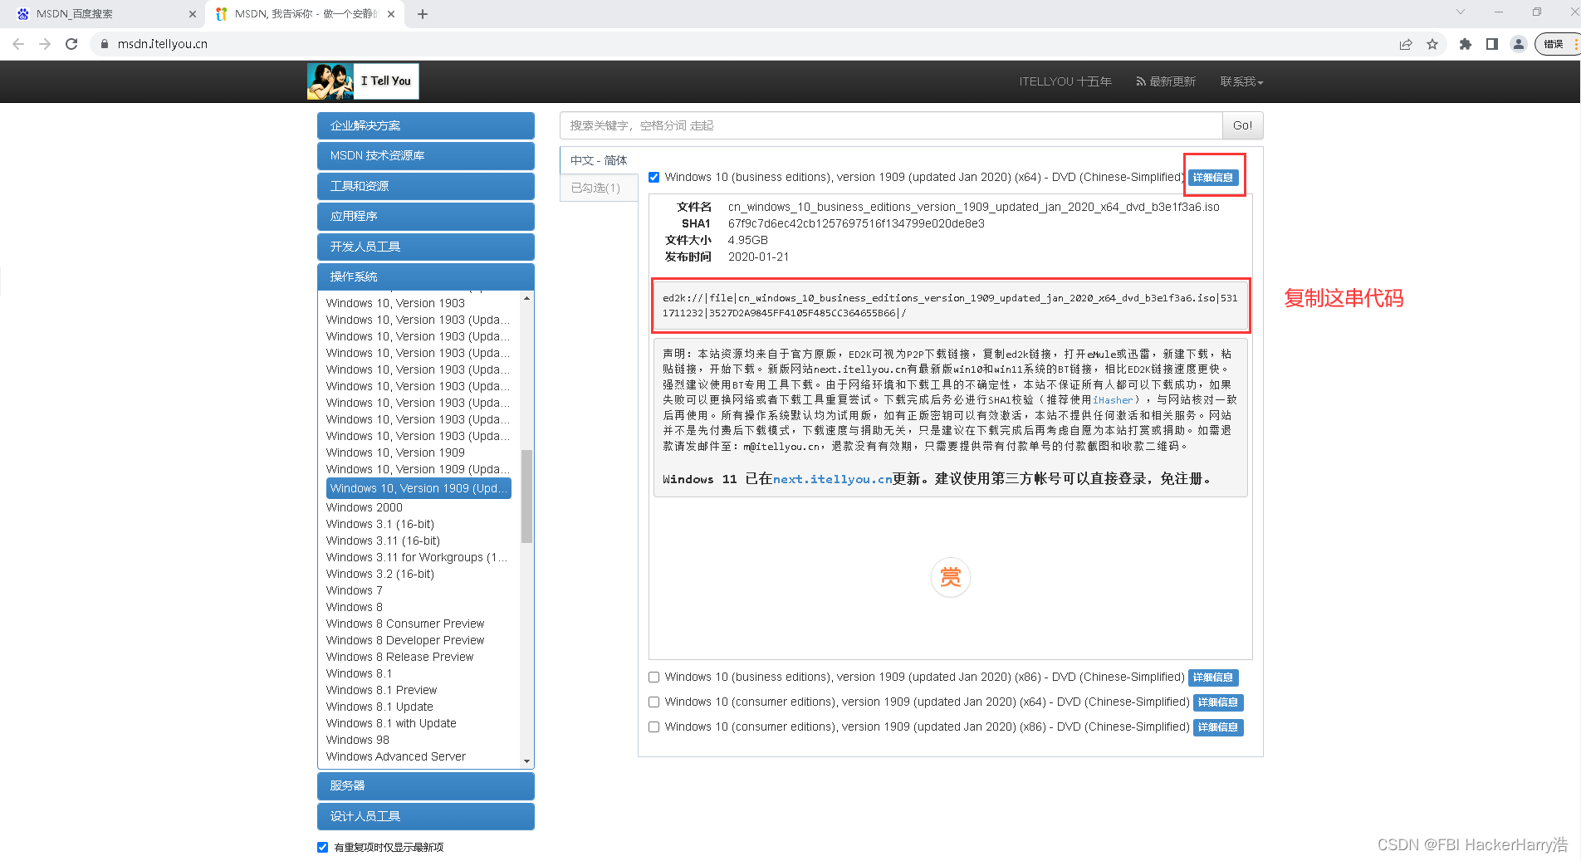
Task: Uncheck Windows 10 business 1909 x64 checkbox
Action: pos(654,177)
